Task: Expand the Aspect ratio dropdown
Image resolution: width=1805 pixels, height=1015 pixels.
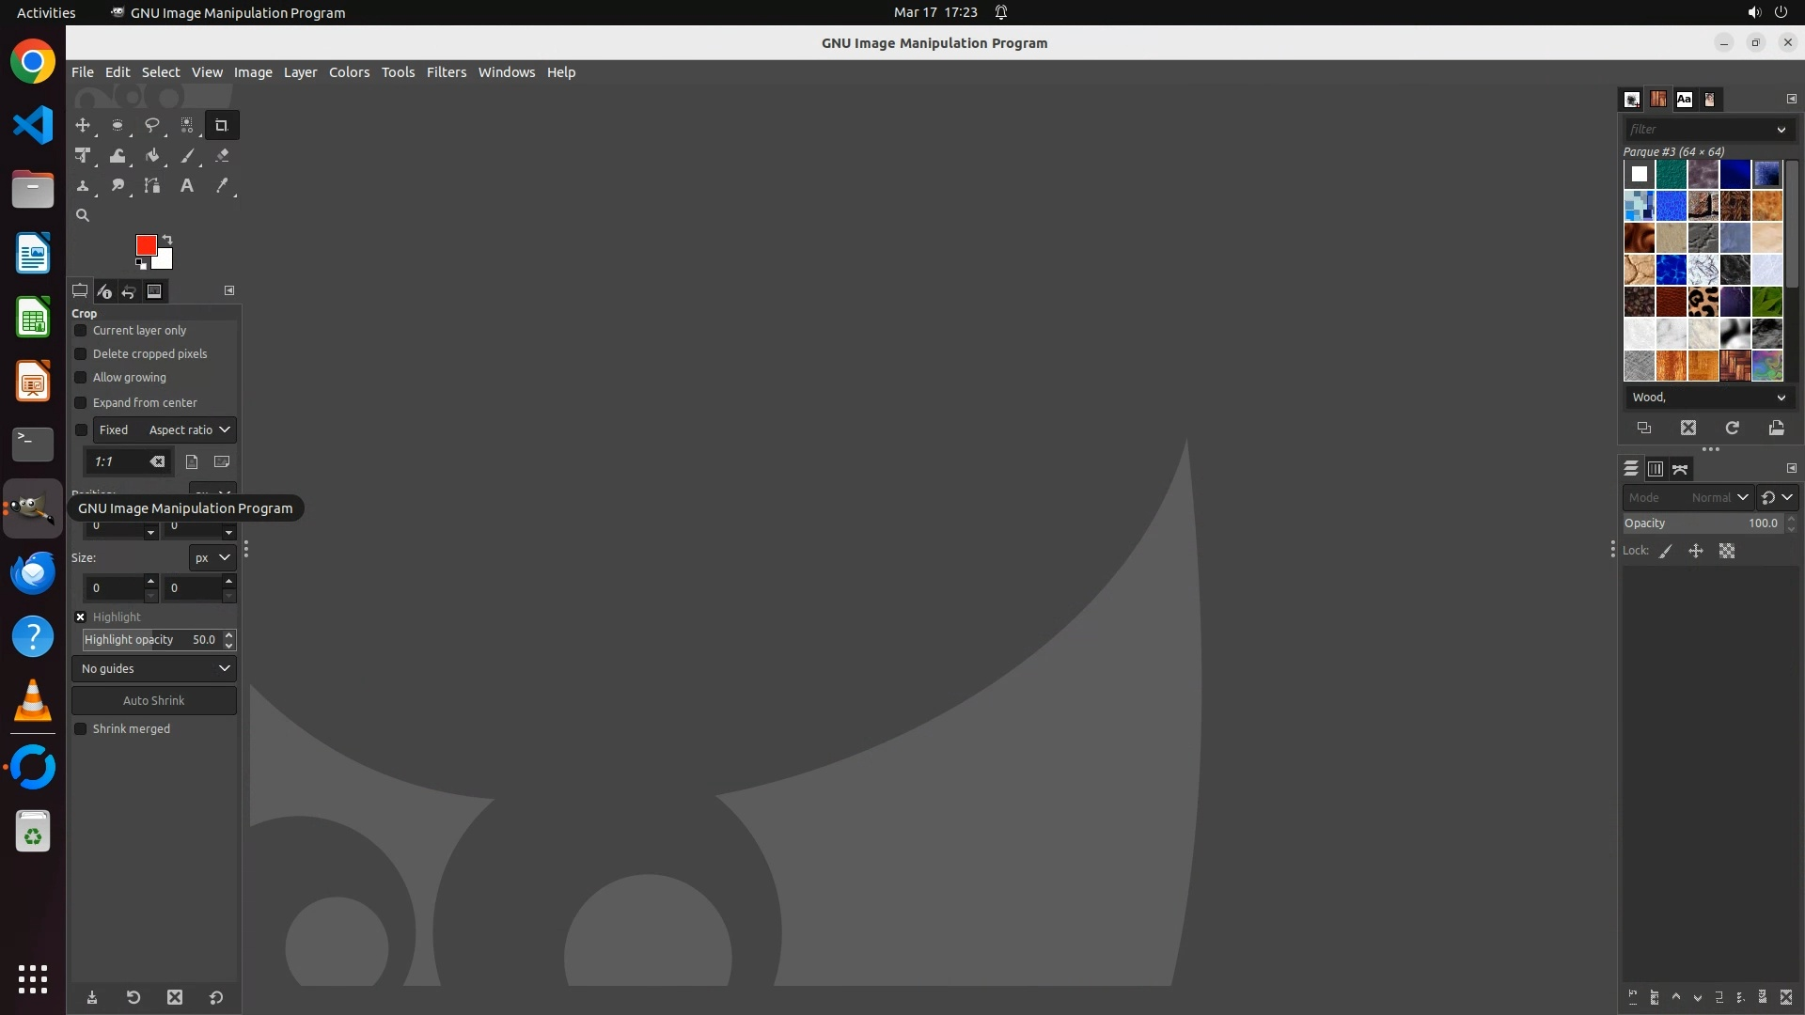Action: pyautogui.click(x=188, y=429)
